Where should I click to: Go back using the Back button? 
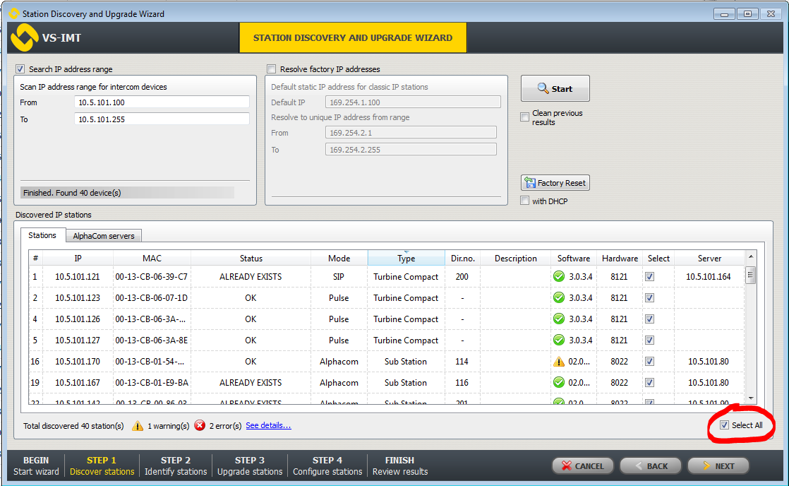point(649,466)
